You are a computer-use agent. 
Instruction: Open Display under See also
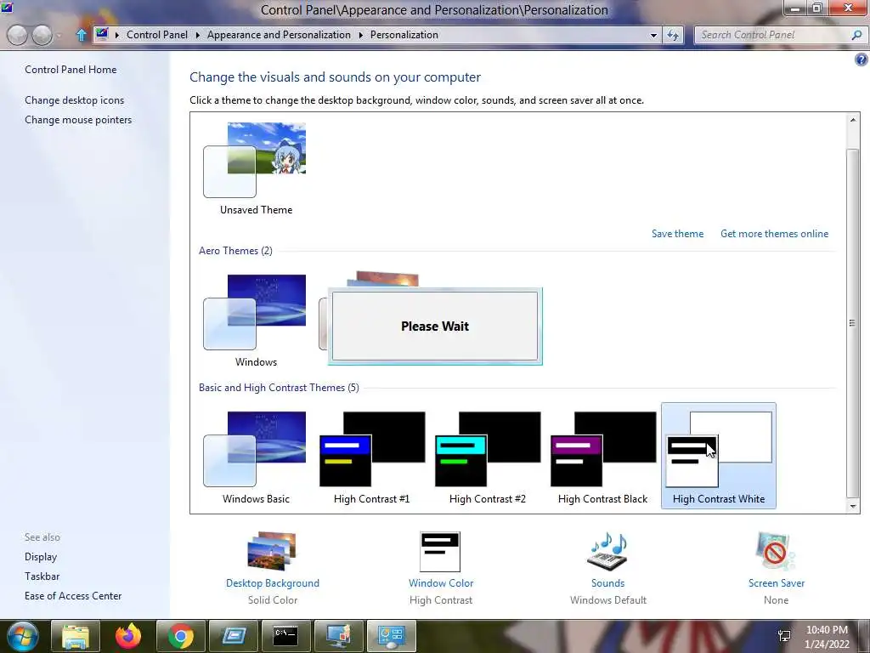click(x=41, y=556)
